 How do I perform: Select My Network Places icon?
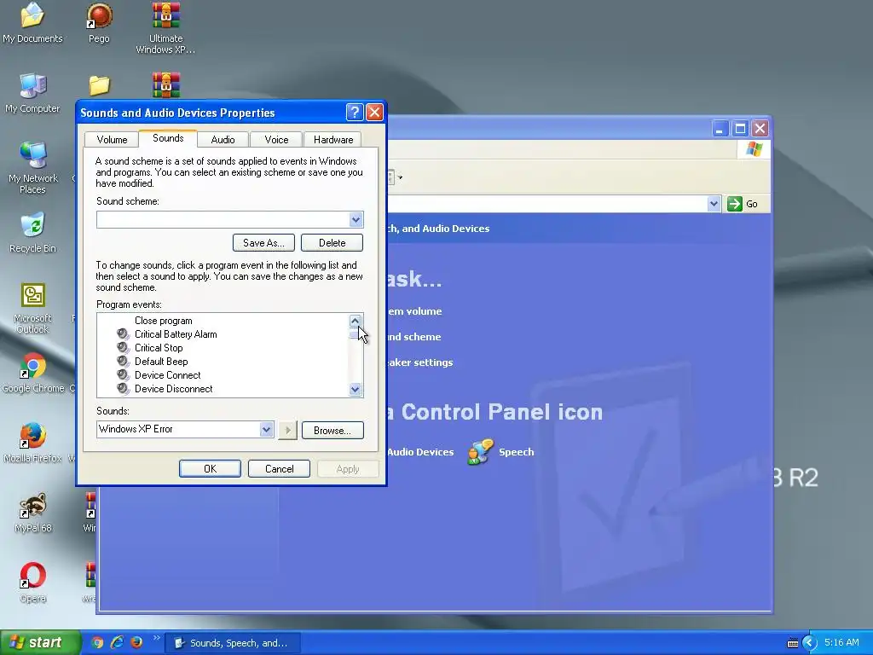(33, 167)
